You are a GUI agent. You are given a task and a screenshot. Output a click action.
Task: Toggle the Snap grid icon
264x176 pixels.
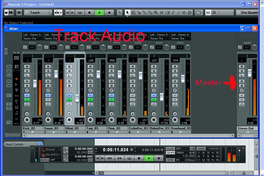click(x=214, y=13)
